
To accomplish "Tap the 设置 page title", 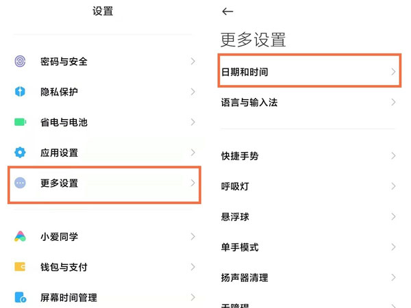I will (x=103, y=11).
